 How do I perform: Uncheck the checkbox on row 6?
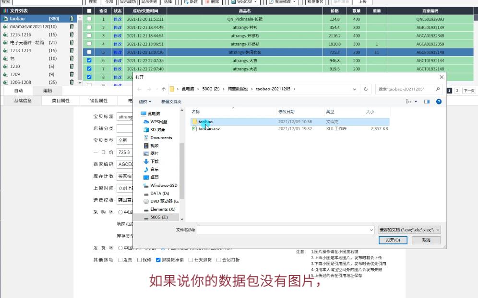click(x=88, y=60)
